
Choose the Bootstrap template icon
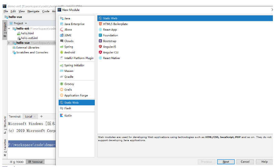pos(100,41)
